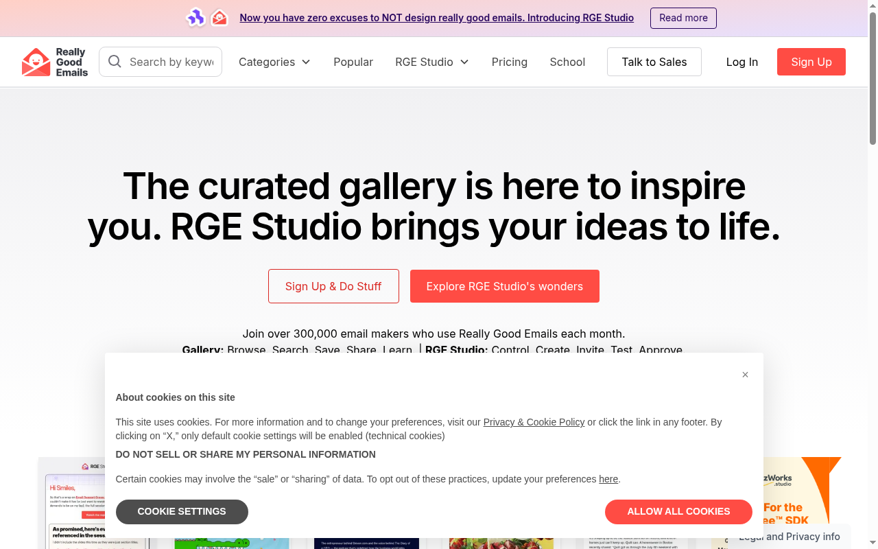
Task: Click the Log In link
Action: (742, 62)
